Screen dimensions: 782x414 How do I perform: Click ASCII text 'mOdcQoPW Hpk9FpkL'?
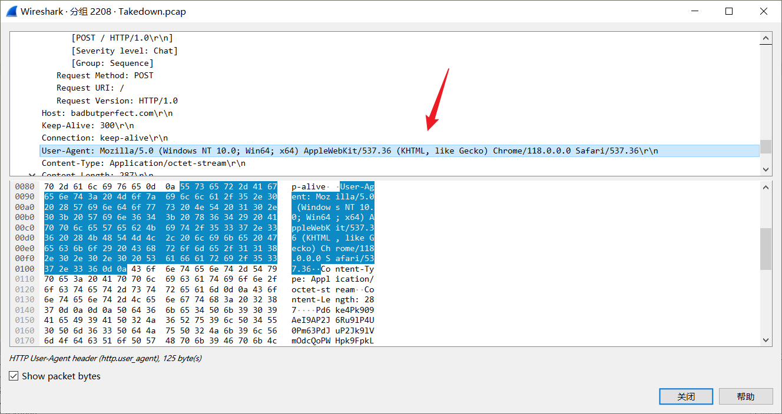333,340
